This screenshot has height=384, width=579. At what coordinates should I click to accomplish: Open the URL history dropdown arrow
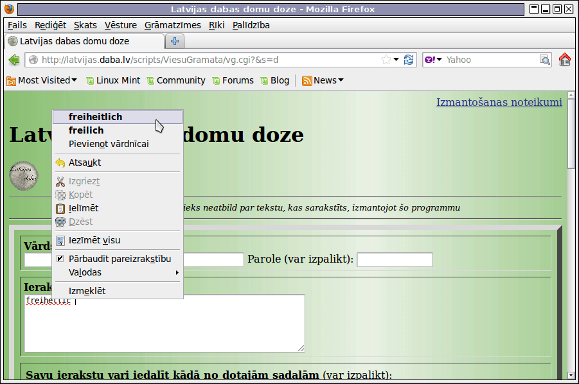pyautogui.click(x=396, y=59)
